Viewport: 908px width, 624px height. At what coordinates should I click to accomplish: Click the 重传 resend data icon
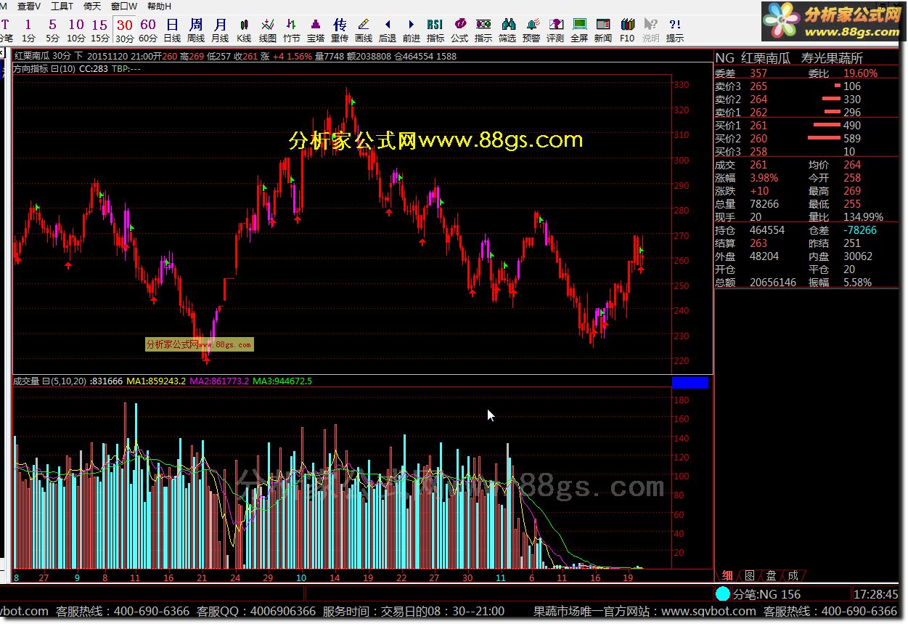340,31
